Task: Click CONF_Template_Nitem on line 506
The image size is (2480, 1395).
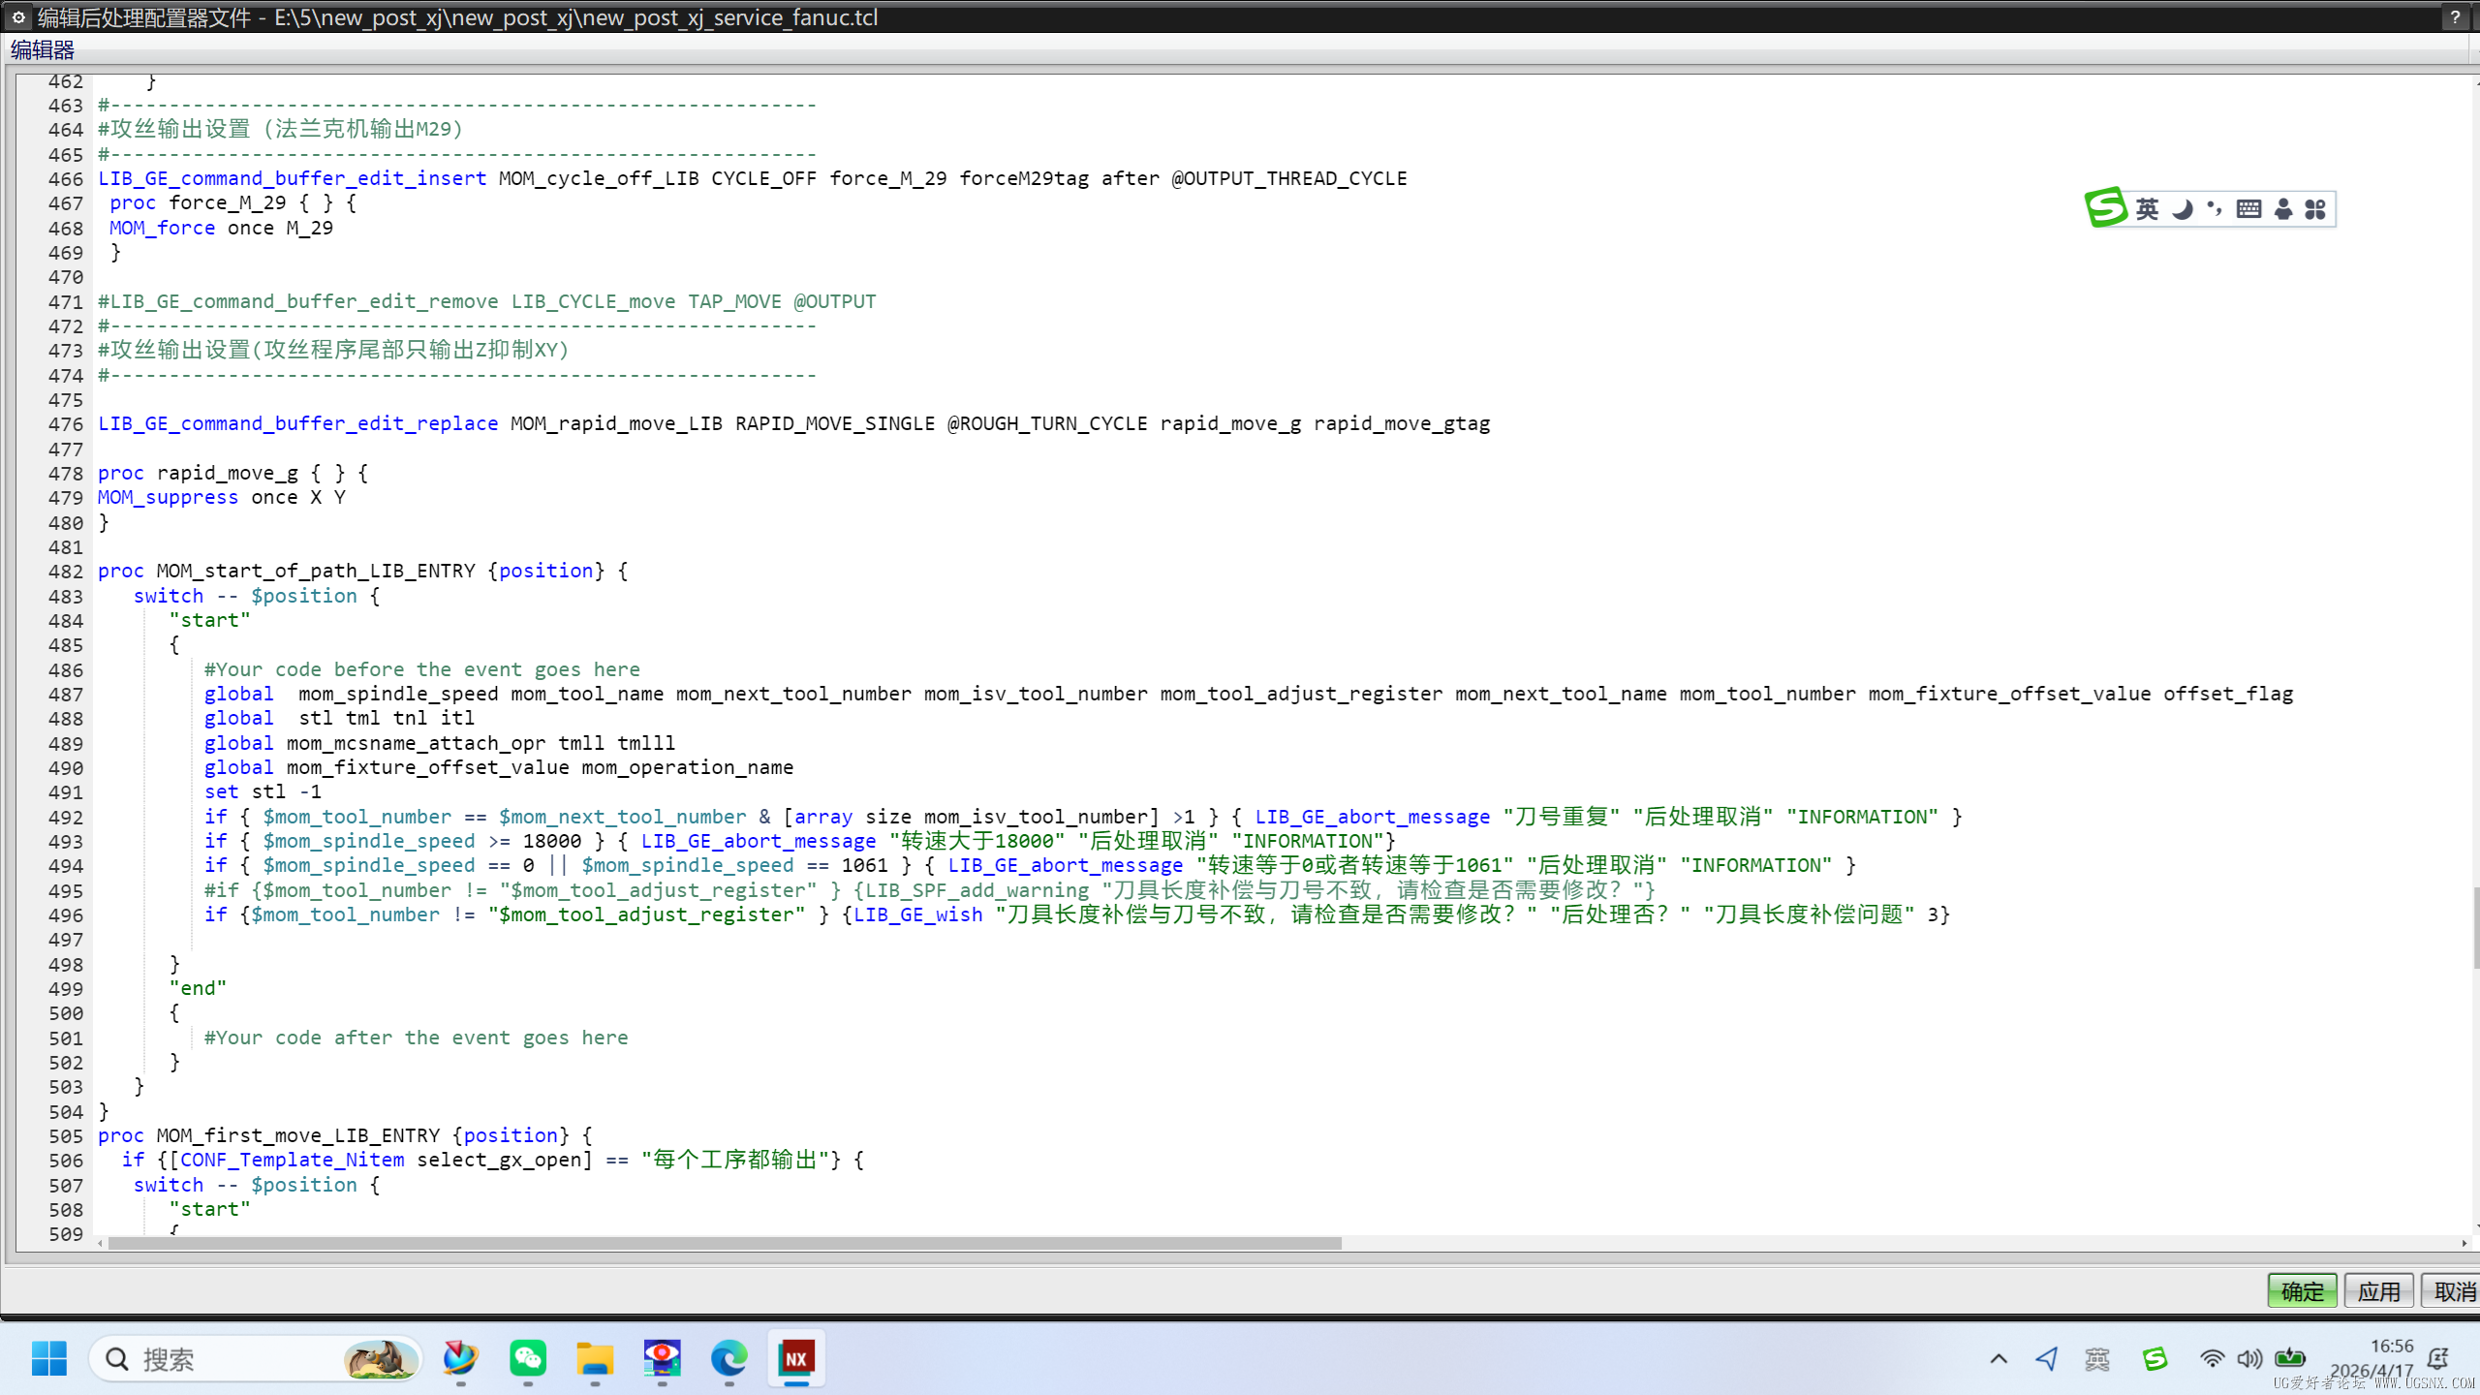Action: tap(293, 1160)
